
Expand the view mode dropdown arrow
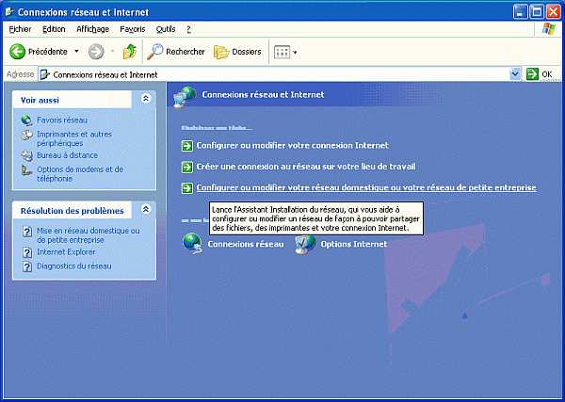(x=295, y=53)
